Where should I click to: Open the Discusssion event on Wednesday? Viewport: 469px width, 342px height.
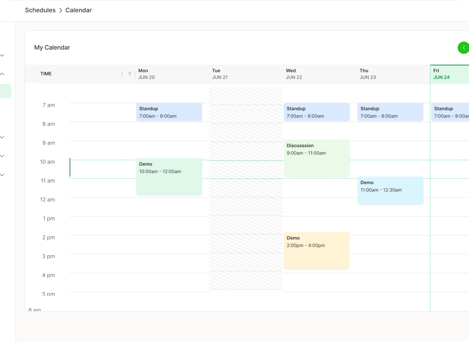[x=317, y=158]
